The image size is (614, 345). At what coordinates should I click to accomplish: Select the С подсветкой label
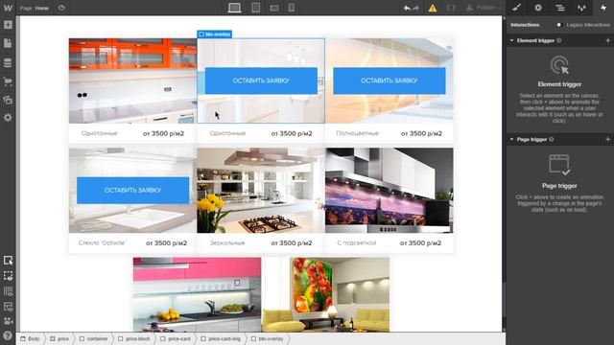pos(356,242)
